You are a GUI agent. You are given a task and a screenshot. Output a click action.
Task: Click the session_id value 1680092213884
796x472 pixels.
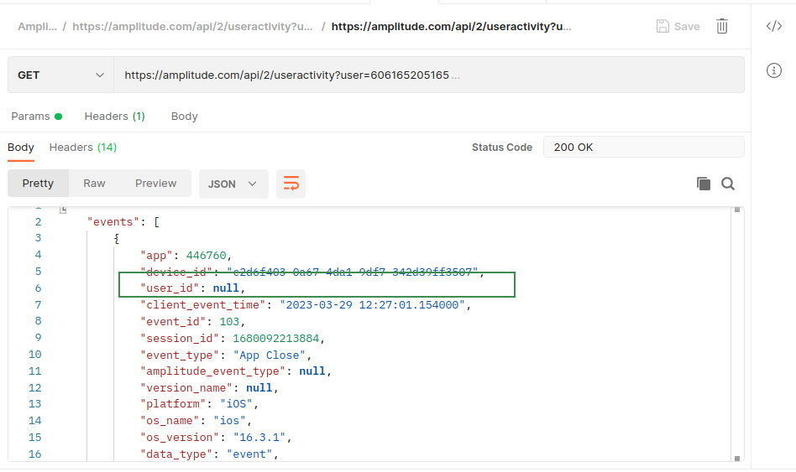point(275,338)
